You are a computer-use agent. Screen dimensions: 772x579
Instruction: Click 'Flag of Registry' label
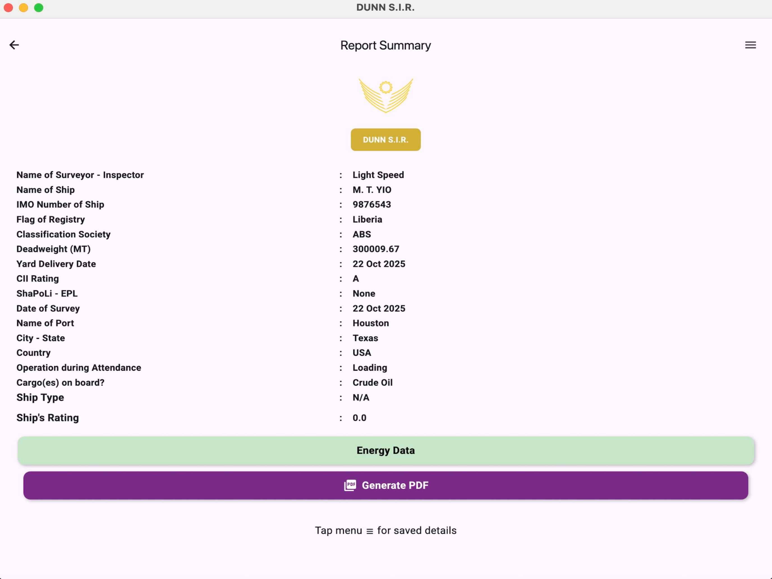click(x=50, y=220)
